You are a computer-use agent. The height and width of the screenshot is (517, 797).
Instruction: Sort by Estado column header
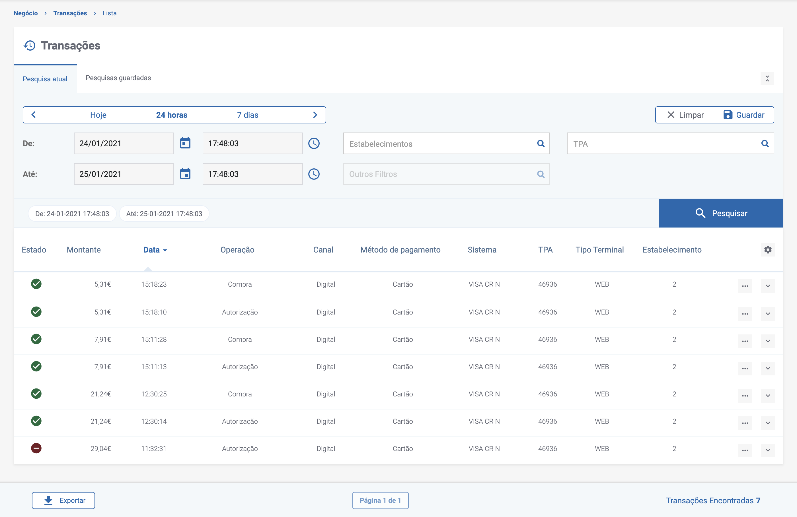(34, 250)
